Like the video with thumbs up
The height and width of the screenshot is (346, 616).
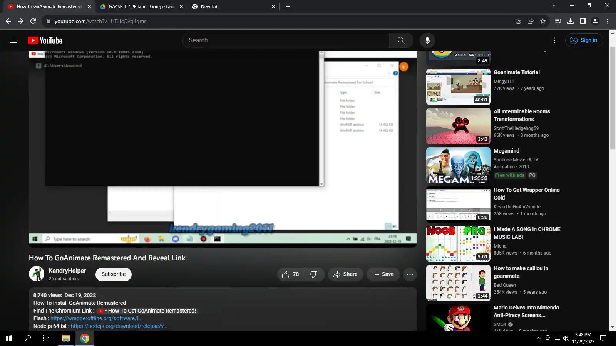[x=291, y=274]
